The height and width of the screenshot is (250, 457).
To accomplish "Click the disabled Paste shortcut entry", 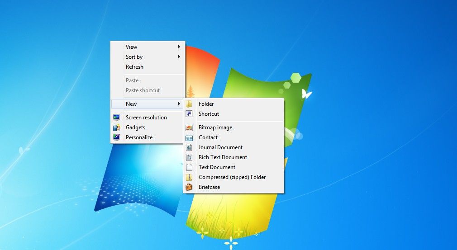I will [143, 90].
